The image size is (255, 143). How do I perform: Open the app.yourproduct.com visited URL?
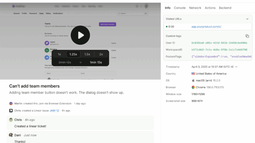[x=206, y=27]
